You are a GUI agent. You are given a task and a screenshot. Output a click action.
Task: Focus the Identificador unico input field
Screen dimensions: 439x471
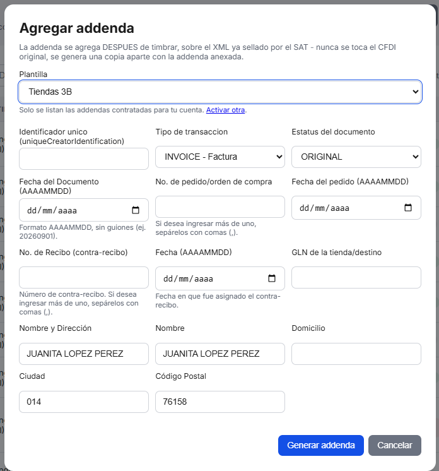point(84,158)
